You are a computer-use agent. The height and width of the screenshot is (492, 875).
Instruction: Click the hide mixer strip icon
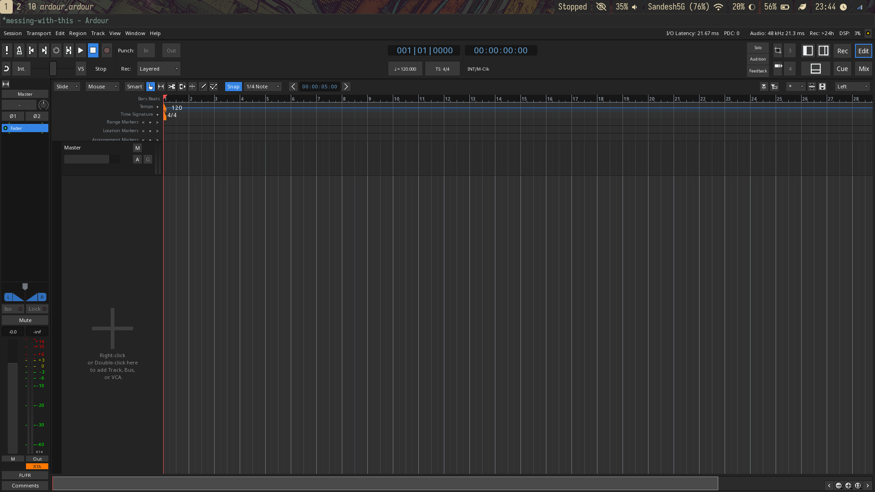[x=6, y=84]
